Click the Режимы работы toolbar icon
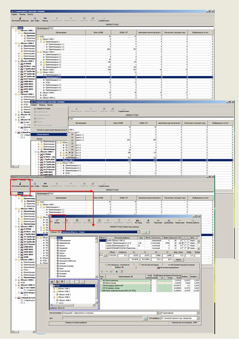Viewport: 239px width, 339px height. pyautogui.click(x=192, y=221)
